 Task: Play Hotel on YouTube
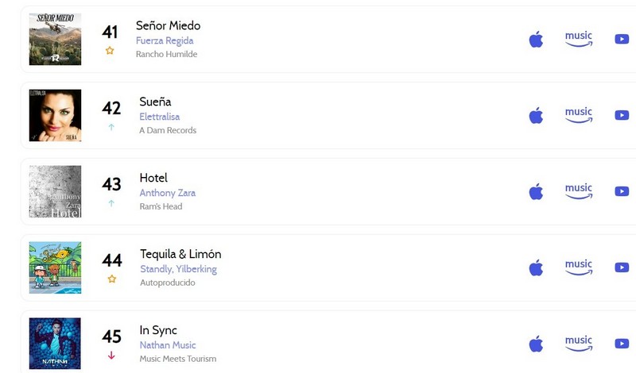(622, 191)
